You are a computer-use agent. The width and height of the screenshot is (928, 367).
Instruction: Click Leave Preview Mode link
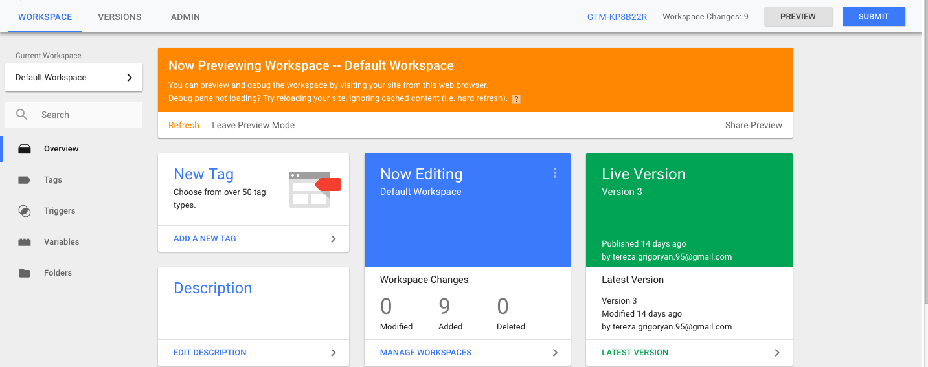[253, 125]
